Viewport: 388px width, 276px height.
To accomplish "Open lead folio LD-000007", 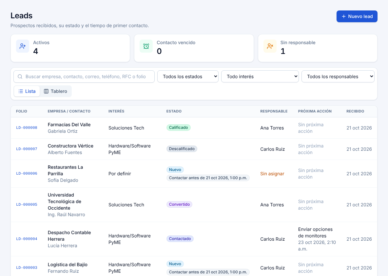I will click(x=27, y=149).
